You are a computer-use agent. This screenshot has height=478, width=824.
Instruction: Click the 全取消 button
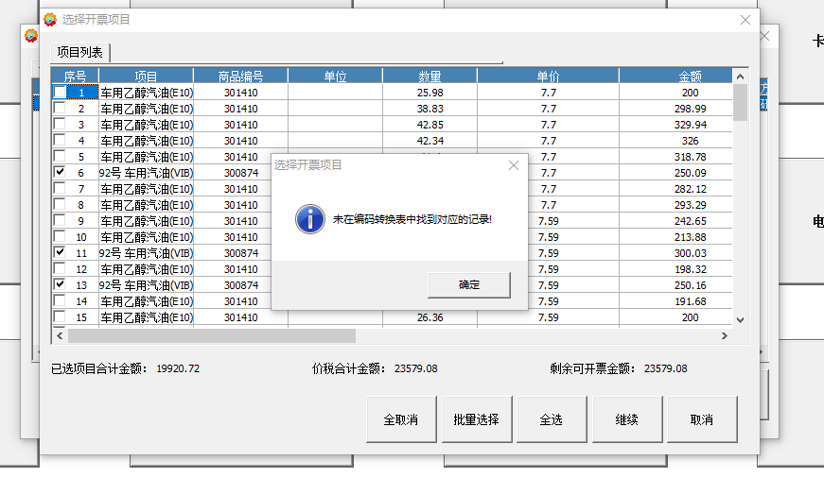tap(401, 419)
